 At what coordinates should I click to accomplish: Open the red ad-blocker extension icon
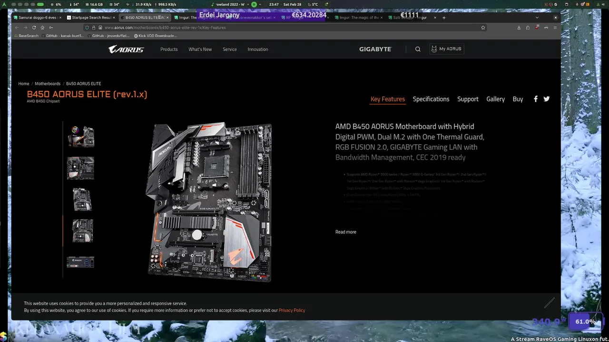(537, 28)
